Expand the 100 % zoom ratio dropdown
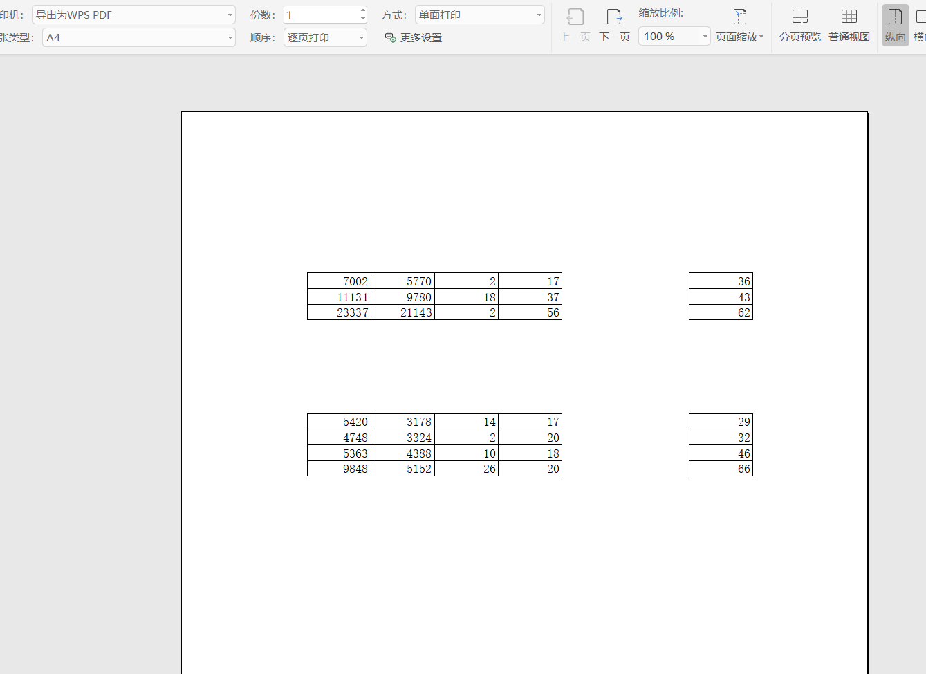The image size is (926, 674). point(705,37)
